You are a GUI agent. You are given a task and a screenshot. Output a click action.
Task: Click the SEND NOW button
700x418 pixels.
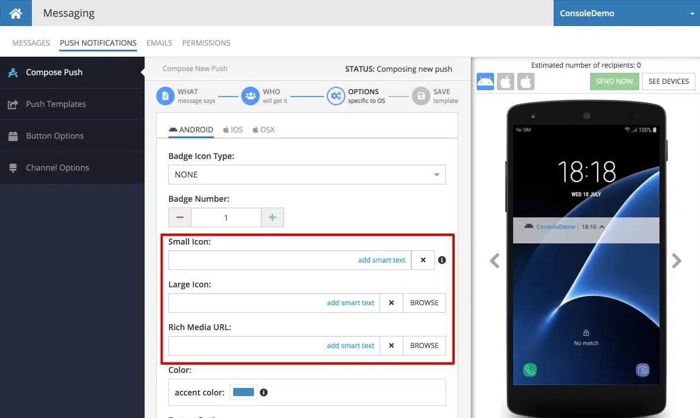614,81
